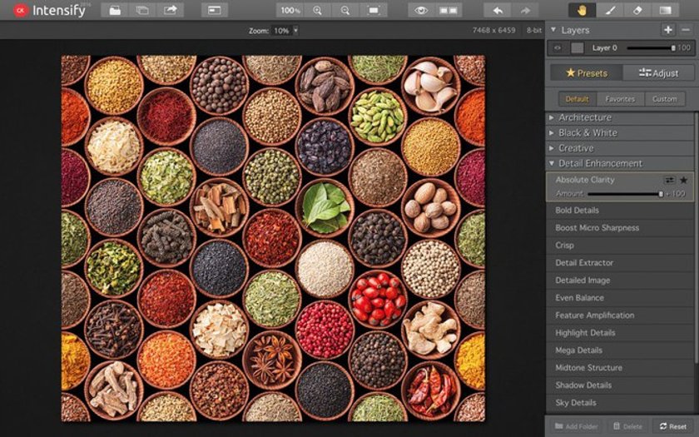Click the Add Folder button
This screenshot has height=437, width=699.
point(577,426)
